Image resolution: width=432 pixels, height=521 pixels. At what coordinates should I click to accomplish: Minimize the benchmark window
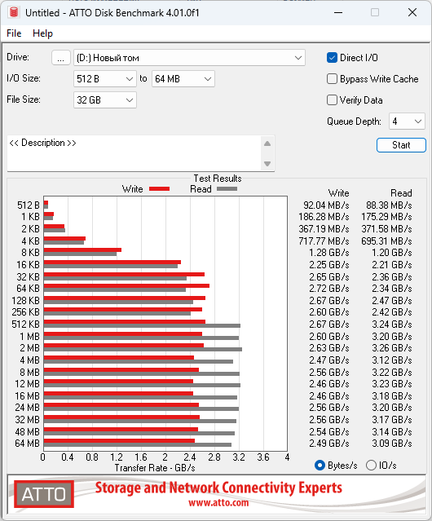[338, 12]
